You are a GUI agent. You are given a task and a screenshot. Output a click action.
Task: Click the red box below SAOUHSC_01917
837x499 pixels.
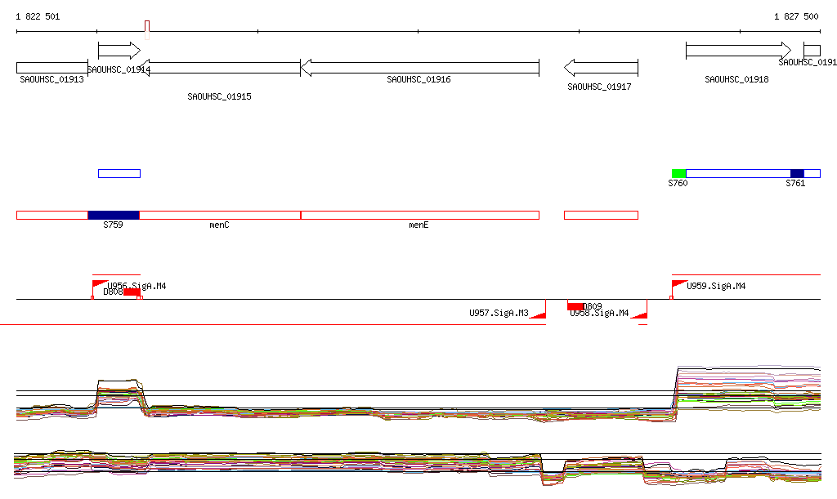(x=601, y=216)
